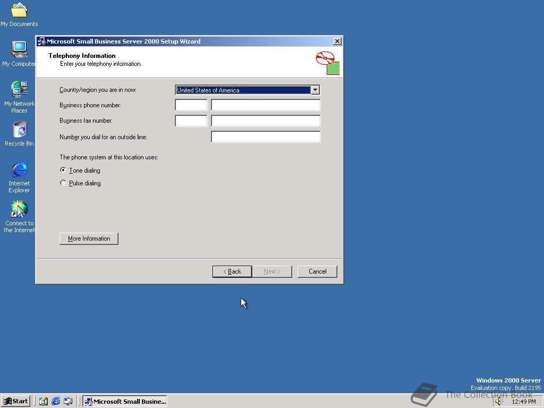
Task: Cancel the setup wizard
Action: tap(317, 271)
